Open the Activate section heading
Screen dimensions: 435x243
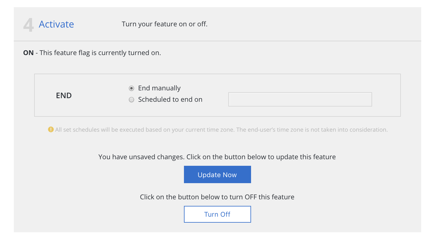56,24
